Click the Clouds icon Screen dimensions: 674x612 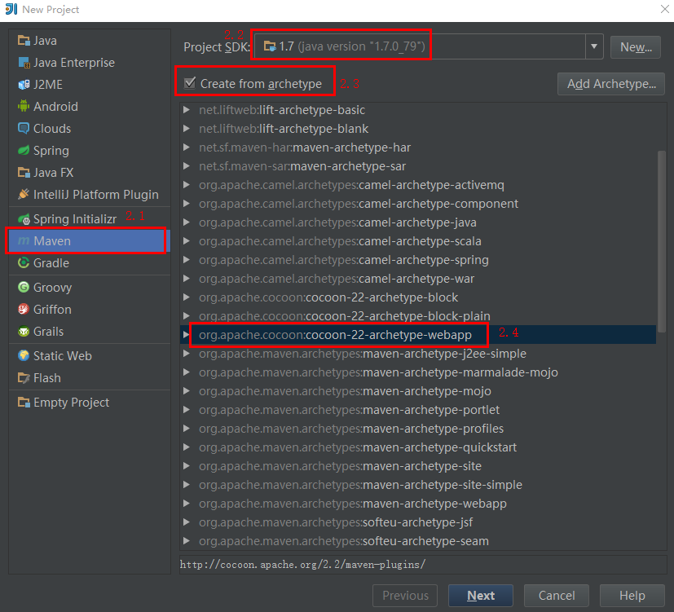[x=24, y=129]
